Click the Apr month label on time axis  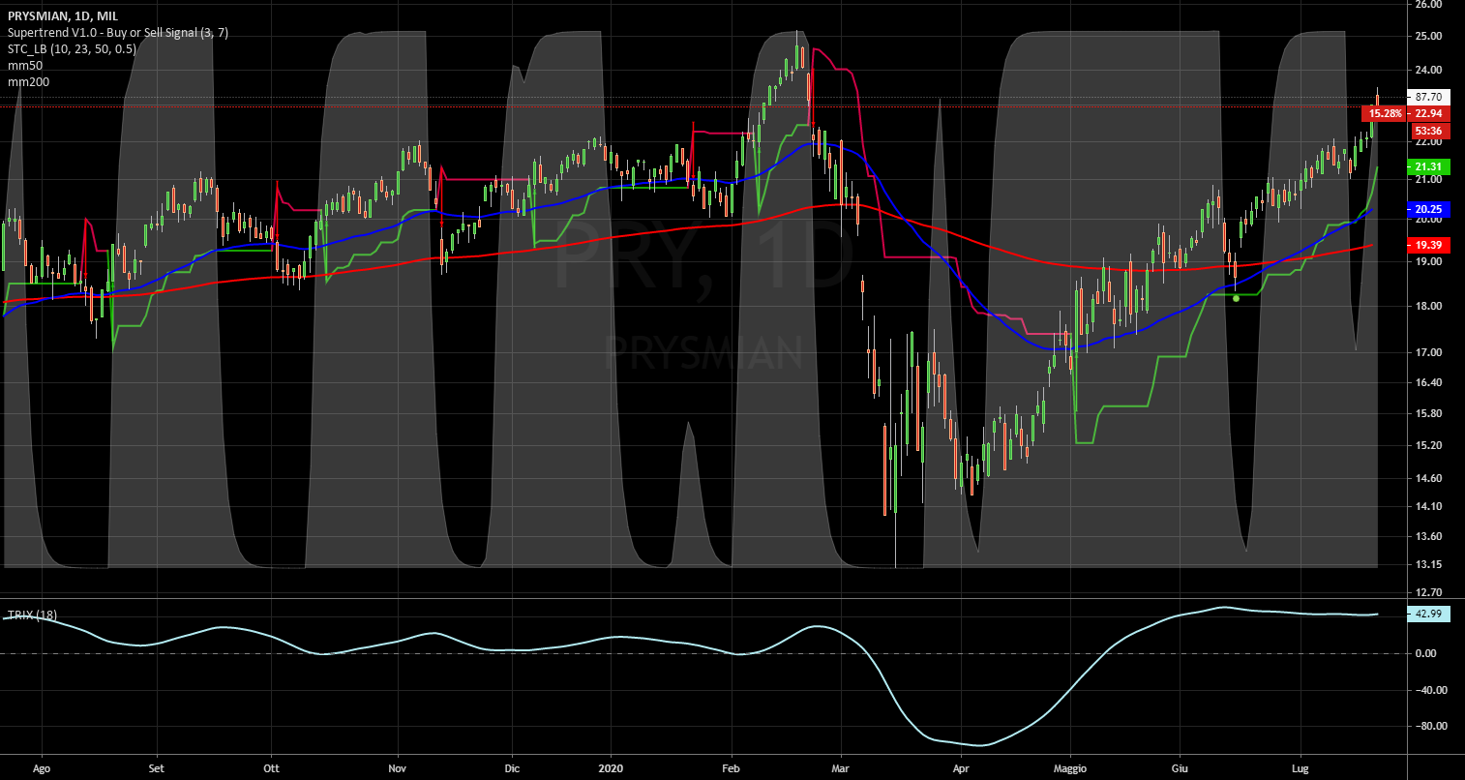tap(961, 769)
